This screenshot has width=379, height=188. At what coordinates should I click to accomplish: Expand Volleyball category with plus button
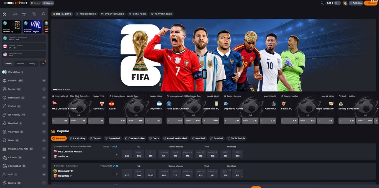[44, 132]
